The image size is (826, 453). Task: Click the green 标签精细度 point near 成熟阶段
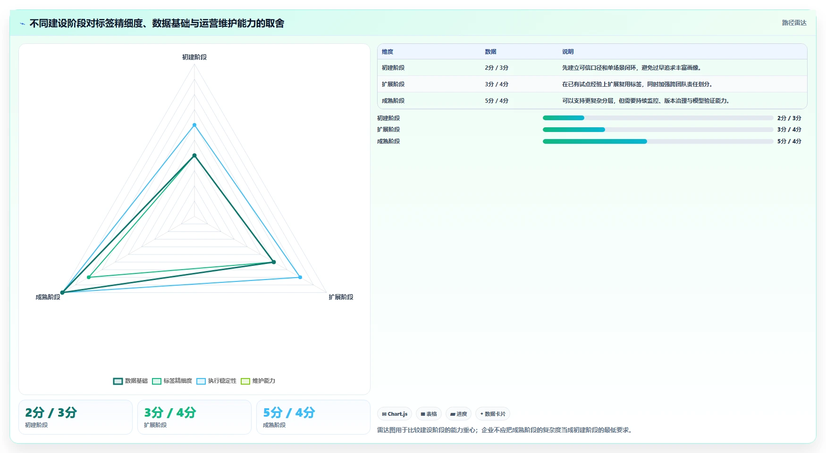click(x=89, y=277)
